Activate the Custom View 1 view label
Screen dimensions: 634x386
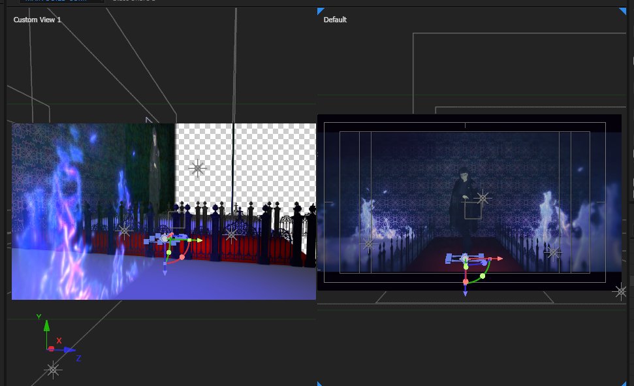coord(37,20)
